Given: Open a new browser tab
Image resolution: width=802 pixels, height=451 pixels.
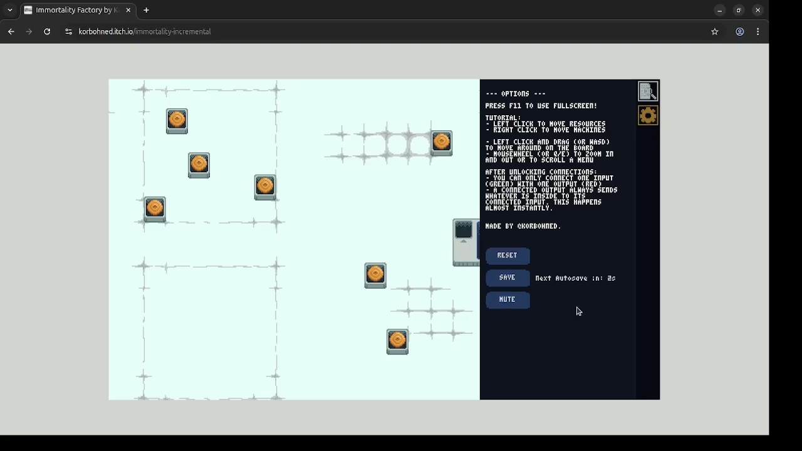Looking at the screenshot, I should [x=146, y=10].
